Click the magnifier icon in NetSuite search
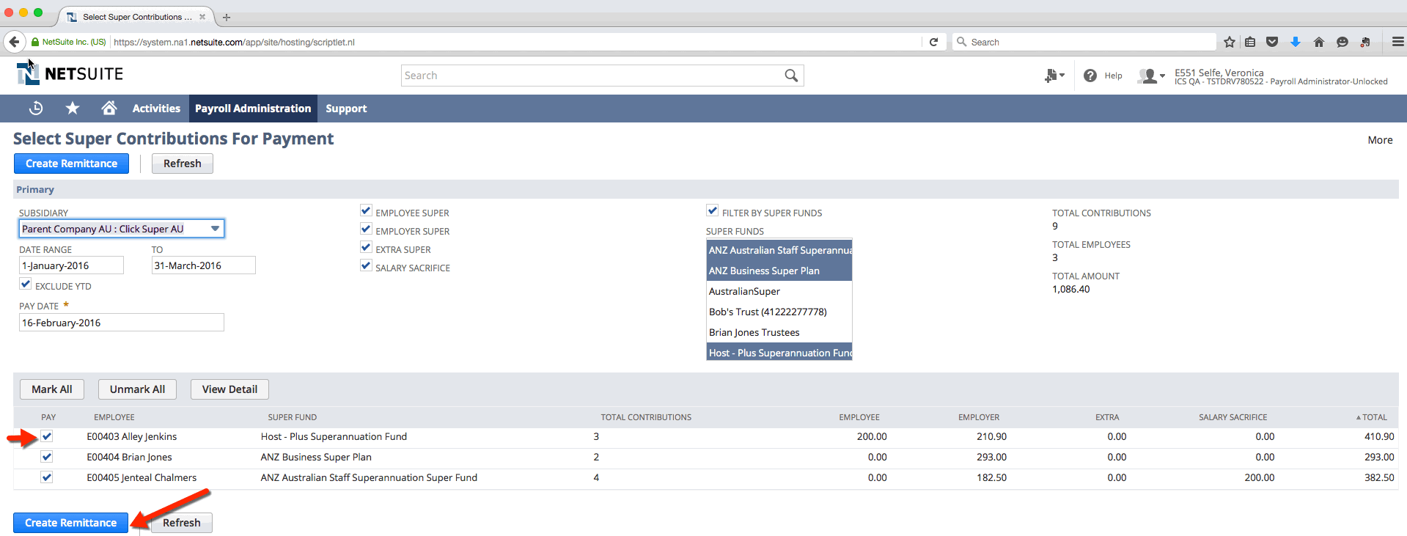 (791, 76)
